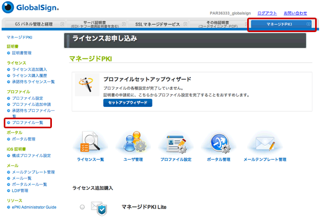321x217 pixels.
Task: Open ライセンス追加購入 sidebar link
Action: point(29,69)
